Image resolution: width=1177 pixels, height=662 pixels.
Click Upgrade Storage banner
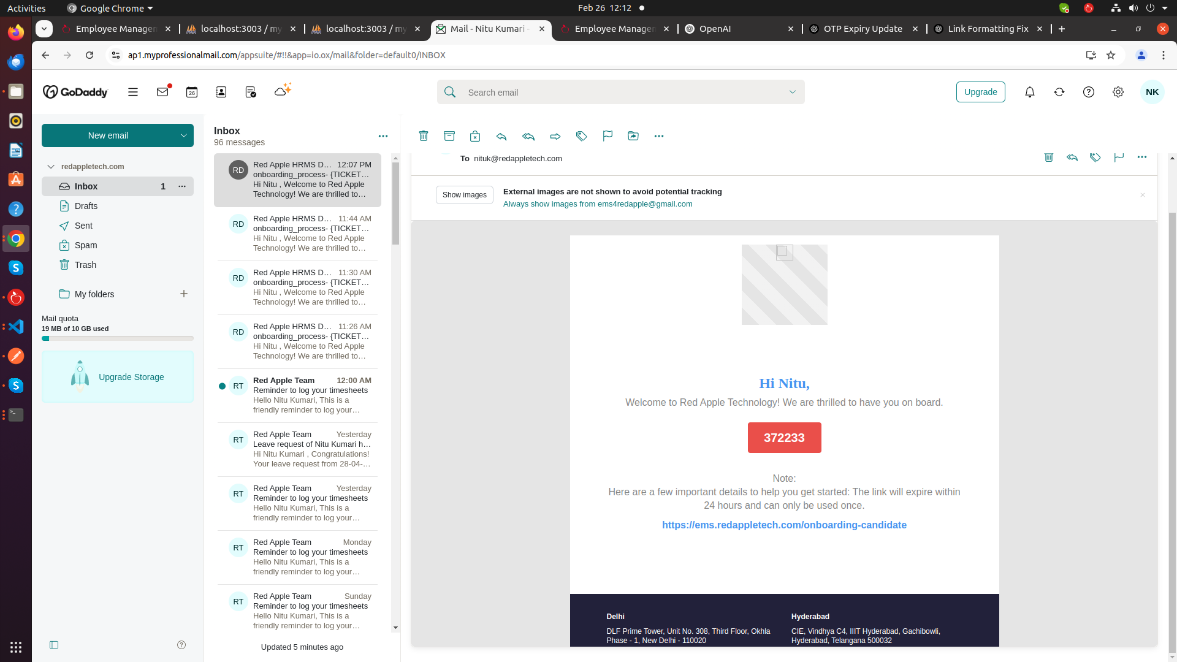coord(118,377)
